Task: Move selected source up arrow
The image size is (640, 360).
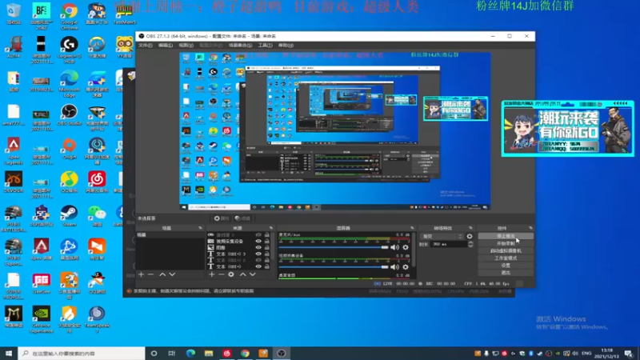Action: (x=243, y=274)
